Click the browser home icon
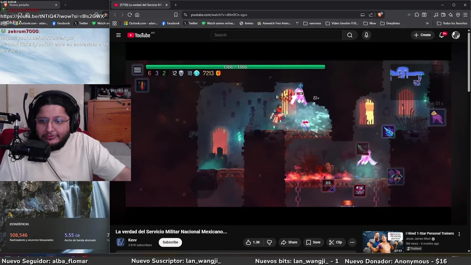The image size is (471, 265). point(137,15)
